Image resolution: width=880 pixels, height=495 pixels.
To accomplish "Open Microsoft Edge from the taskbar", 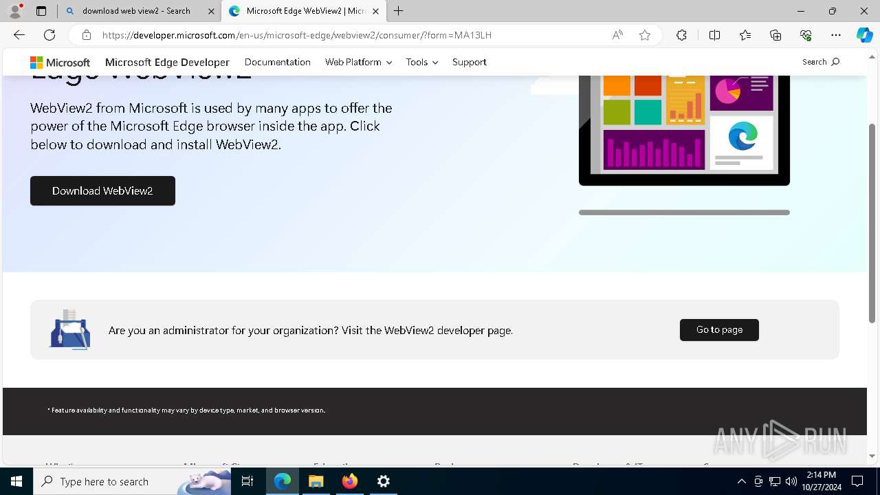I will 283,481.
